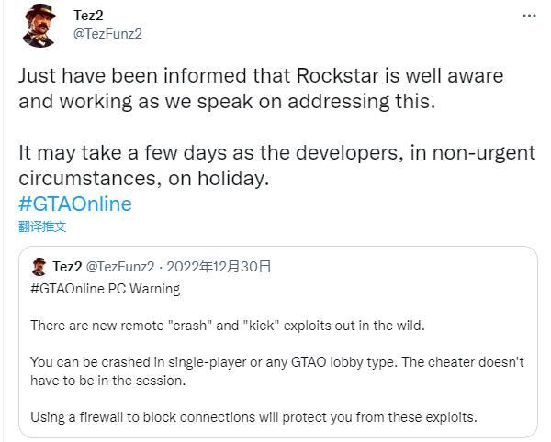
Task: Click Tez2 name in the quoted tweet
Action: [67, 267]
